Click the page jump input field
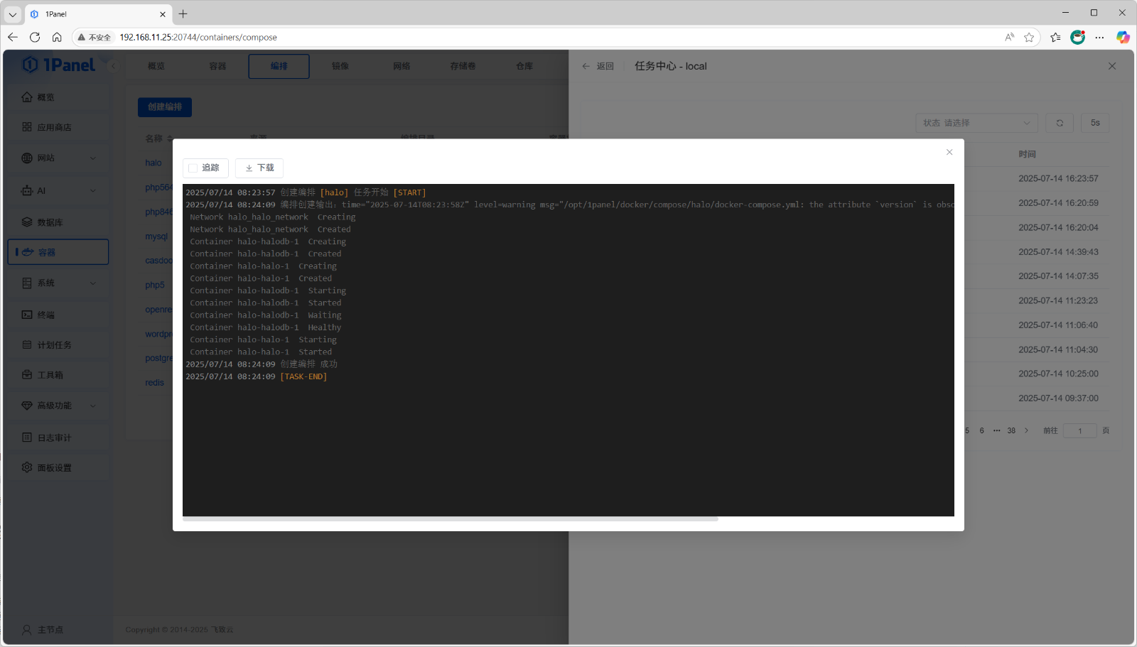This screenshot has width=1137, height=647. [1079, 430]
